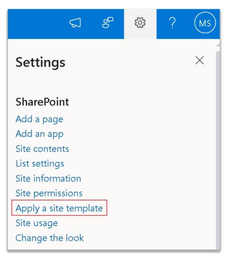Click the scrollbar up arrow
The height and width of the screenshot is (259, 228).
tap(218, 45)
